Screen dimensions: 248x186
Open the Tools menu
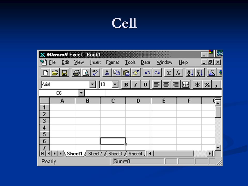[x=130, y=62]
